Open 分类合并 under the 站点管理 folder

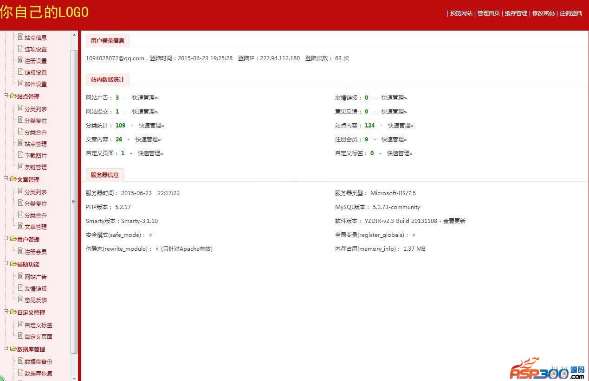pos(36,132)
